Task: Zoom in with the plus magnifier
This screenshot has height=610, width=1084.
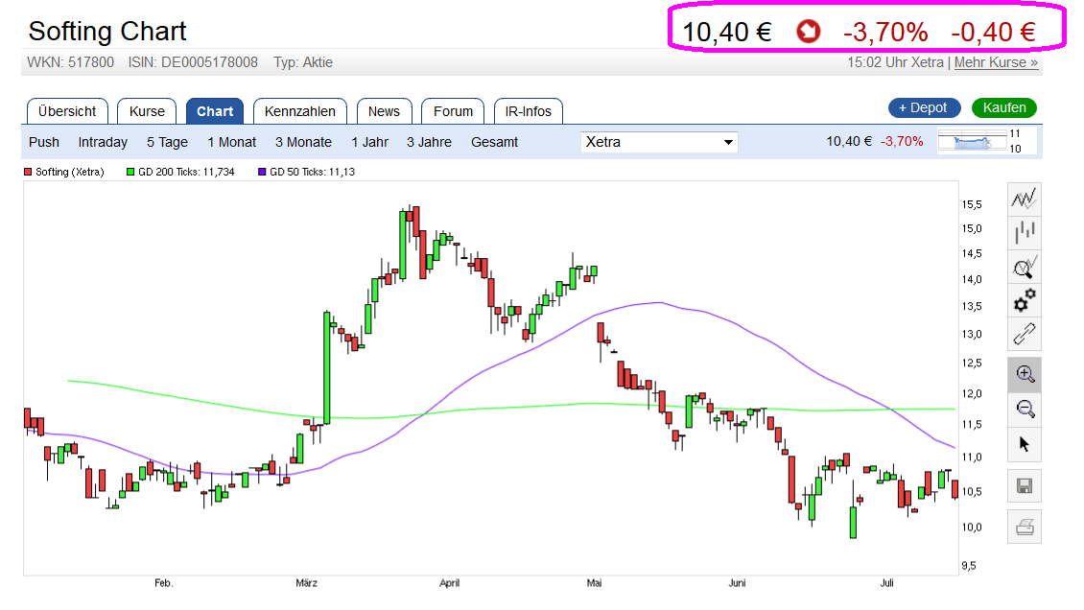Action: tap(1024, 374)
